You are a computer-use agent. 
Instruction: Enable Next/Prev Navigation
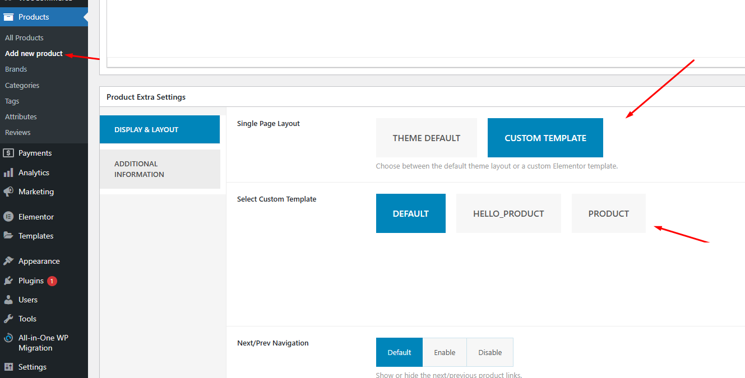444,352
